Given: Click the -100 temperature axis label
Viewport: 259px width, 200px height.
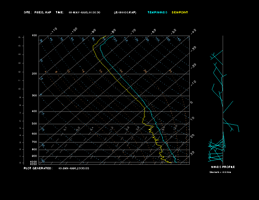Looking at the screenshot, I should pyautogui.click(x=74, y=31).
